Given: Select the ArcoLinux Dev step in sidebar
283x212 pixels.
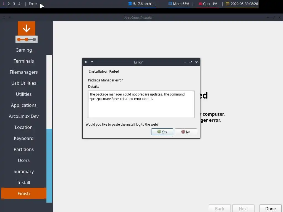Looking at the screenshot, I should (x=24, y=116).
